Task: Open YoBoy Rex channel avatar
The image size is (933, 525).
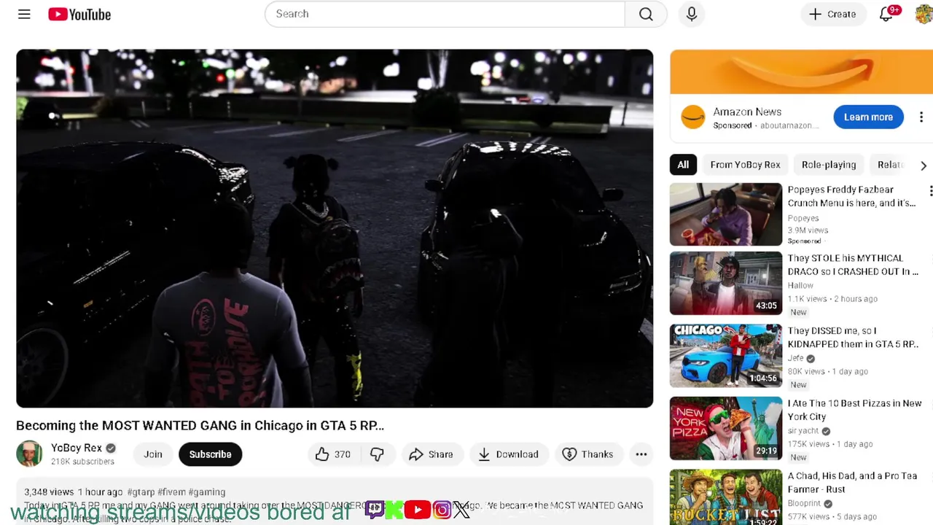Action: [x=29, y=454]
